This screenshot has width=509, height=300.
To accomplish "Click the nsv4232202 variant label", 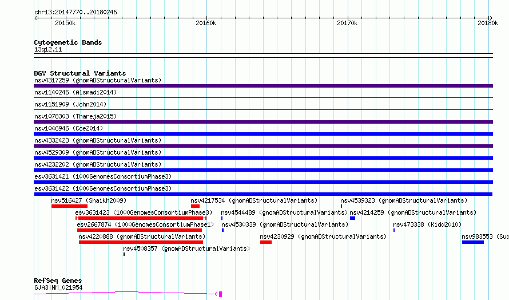I will (x=98, y=164).
